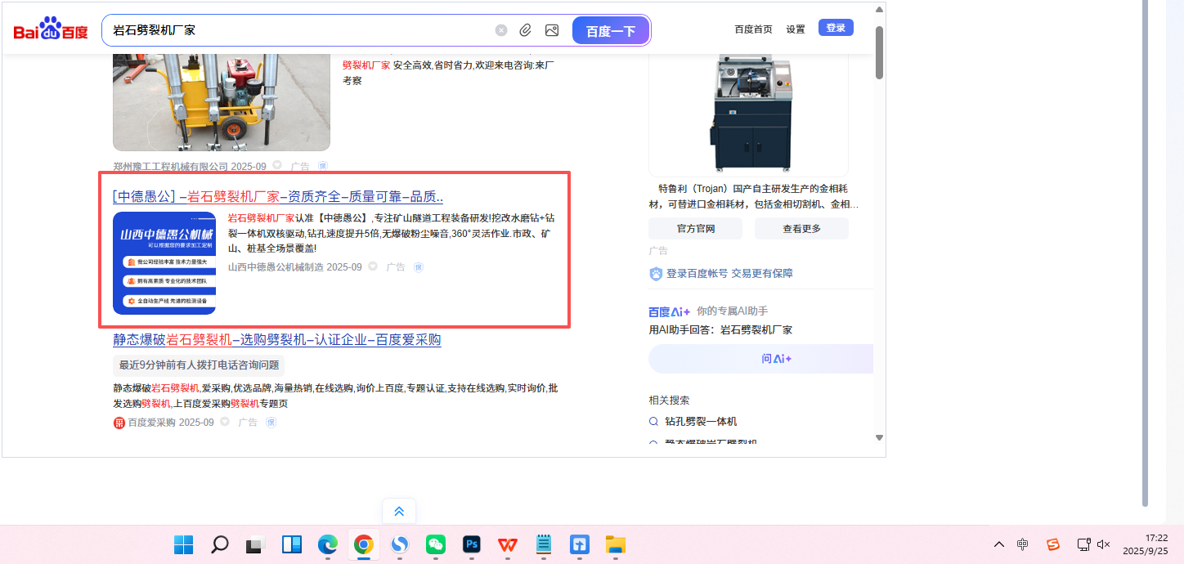The image size is (1184, 564).
Task: Click muted volume tray icon
Action: (1103, 544)
